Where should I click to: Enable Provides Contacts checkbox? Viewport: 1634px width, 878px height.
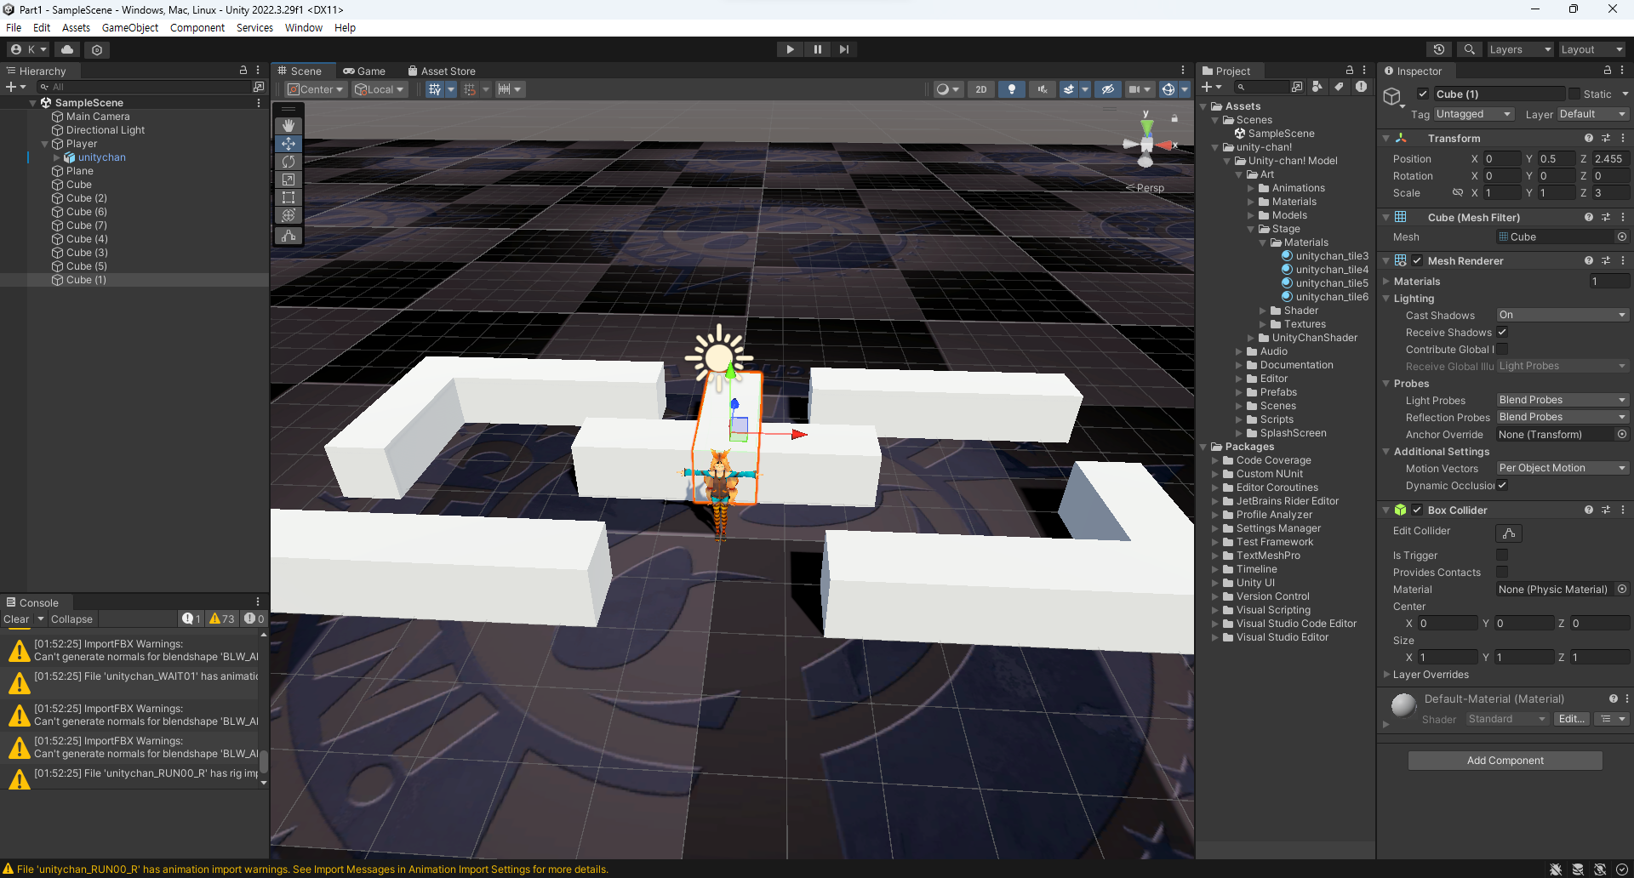click(1502, 572)
